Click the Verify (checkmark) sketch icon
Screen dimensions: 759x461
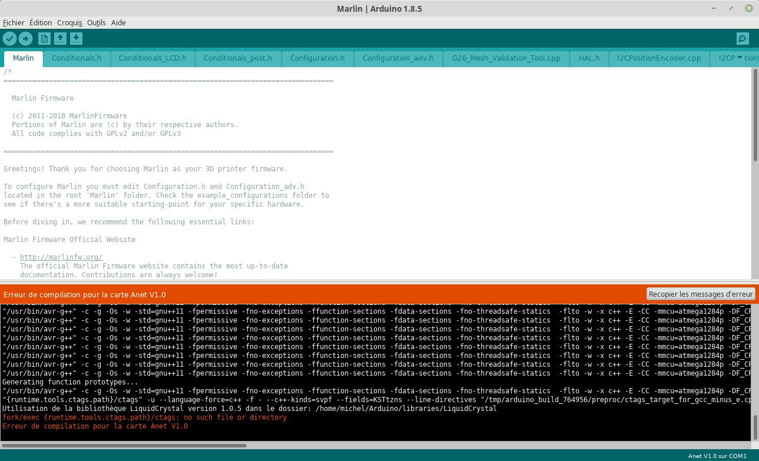[x=9, y=39]
